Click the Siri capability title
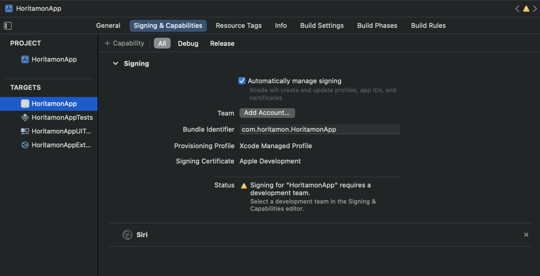Image resolution: width=540 pixels, height=276 pixels. point(142,235)
